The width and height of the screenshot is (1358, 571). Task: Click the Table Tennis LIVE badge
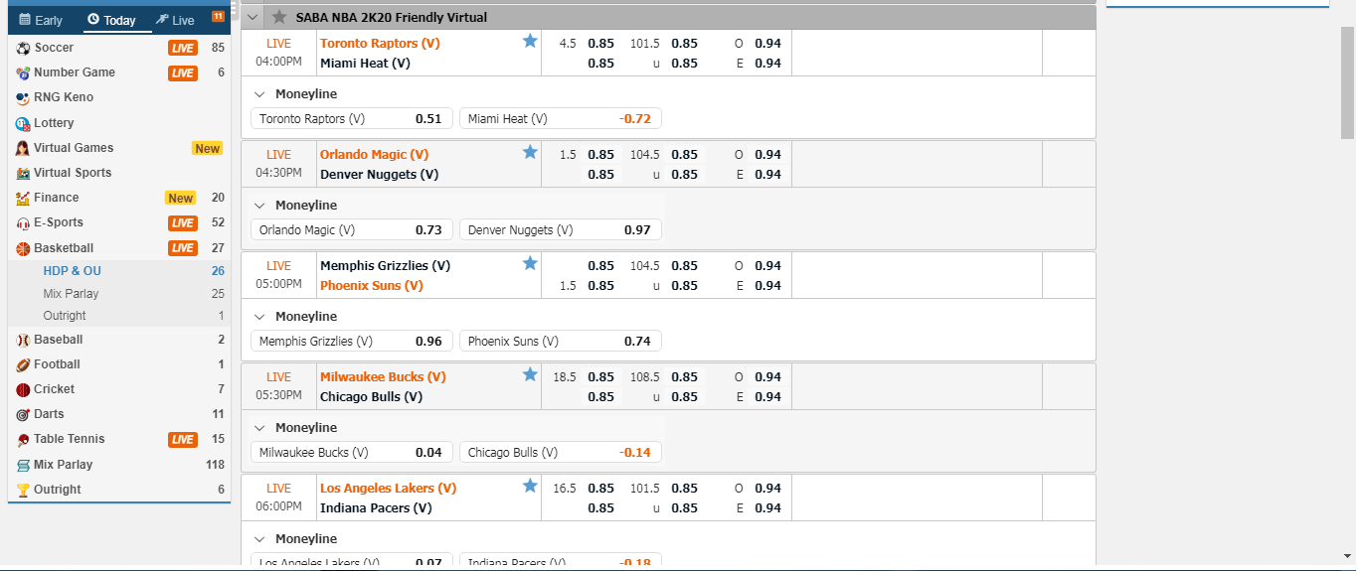click(183, 439)
